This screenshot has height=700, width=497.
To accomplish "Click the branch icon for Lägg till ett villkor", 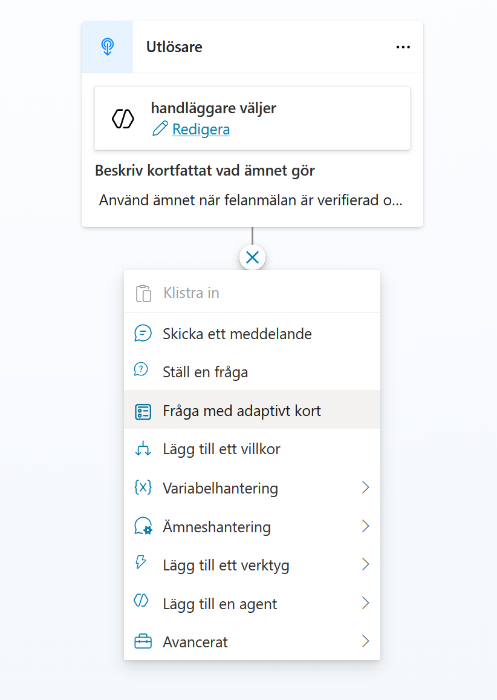I will 143,449.
